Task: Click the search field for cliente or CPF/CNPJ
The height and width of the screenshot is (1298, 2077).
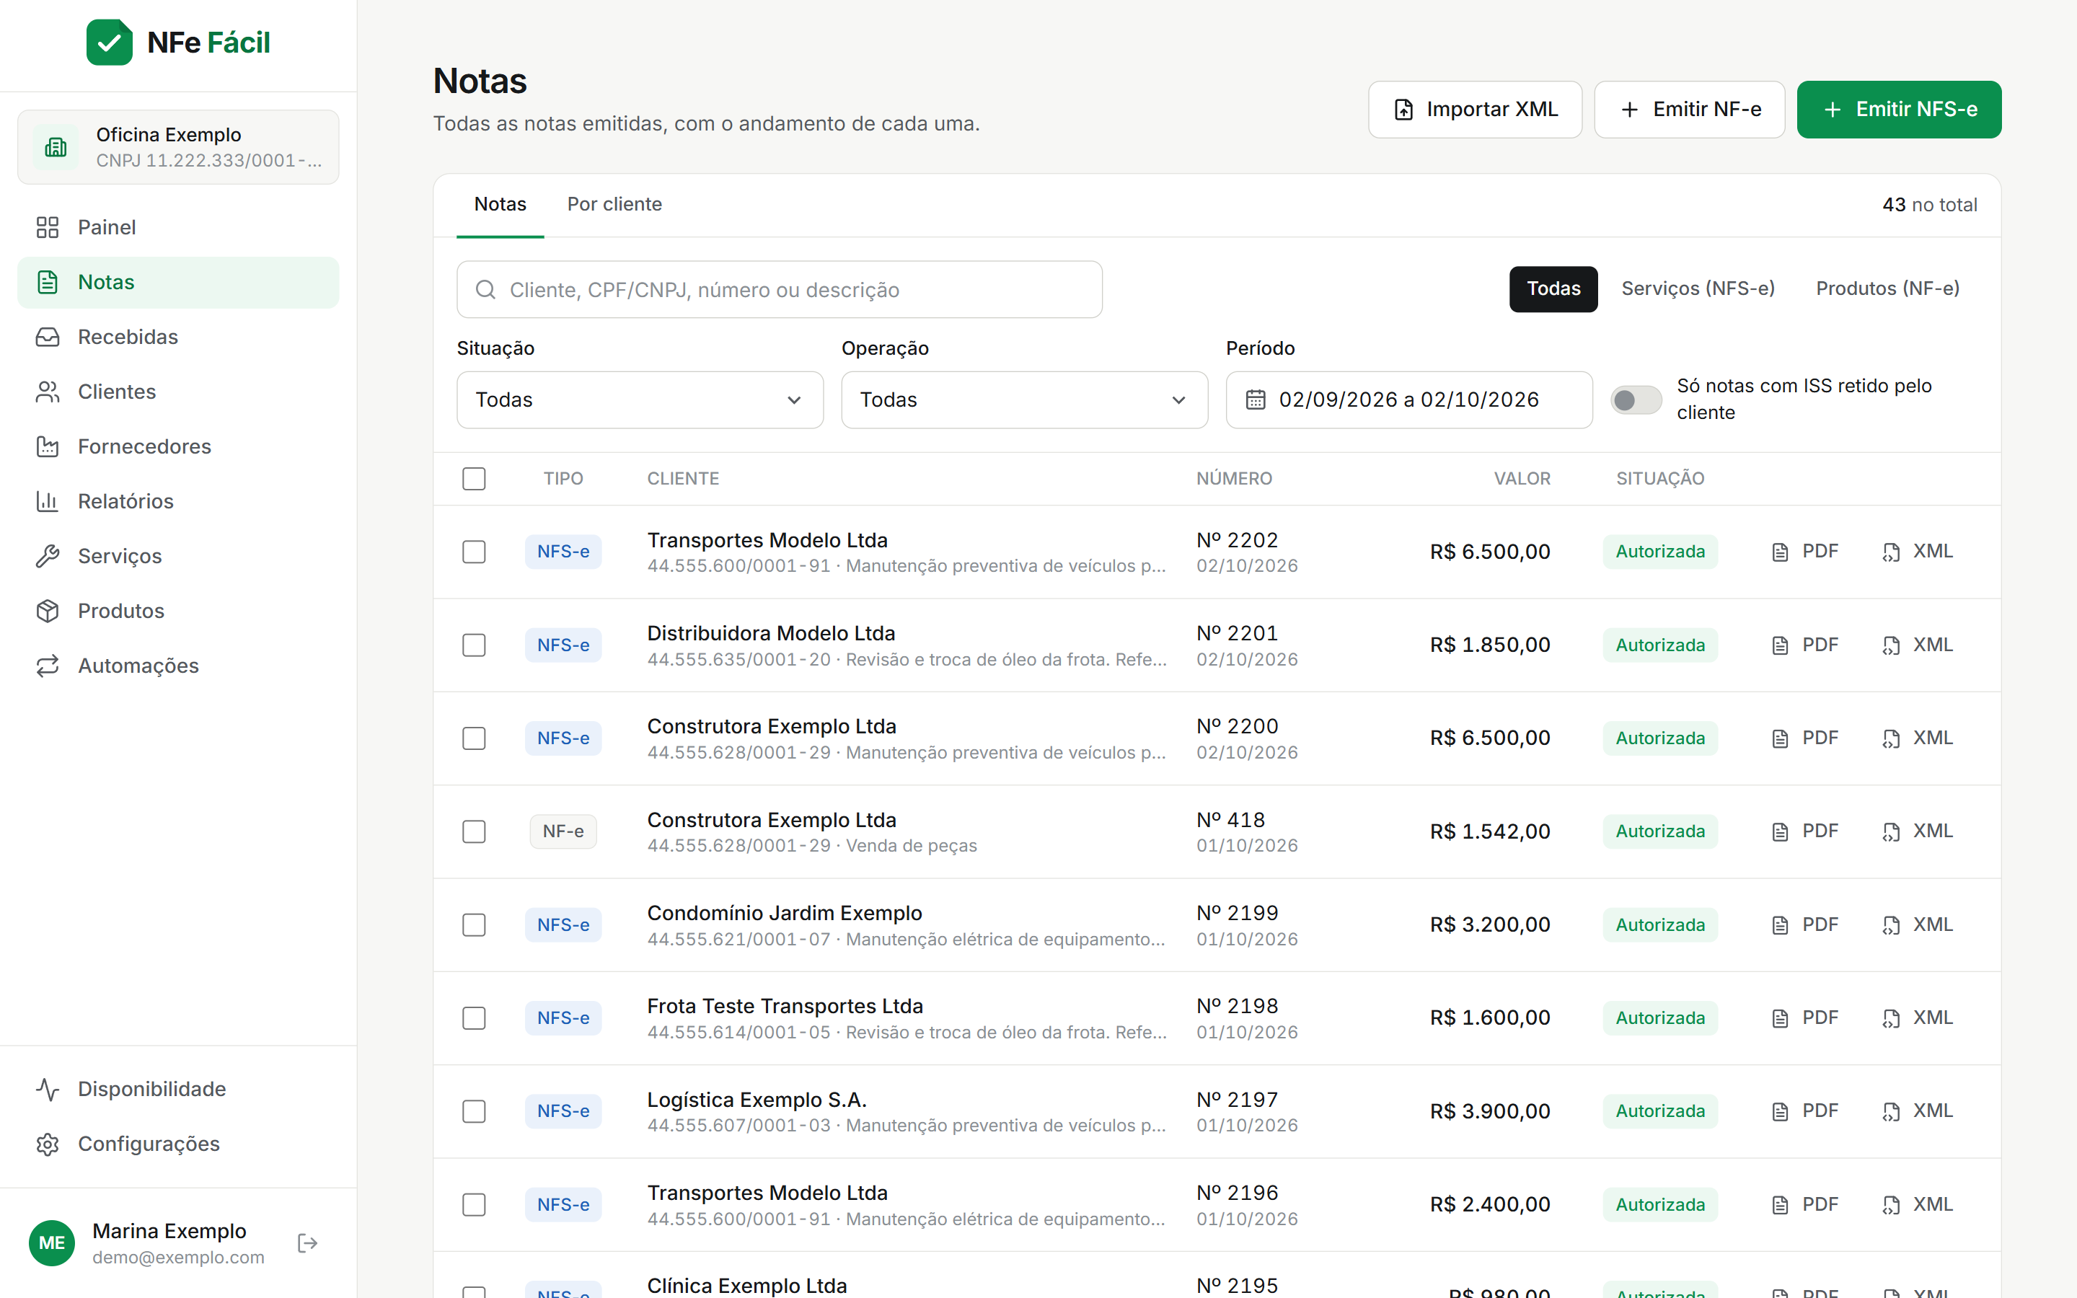Action: (x=780, y=290)
